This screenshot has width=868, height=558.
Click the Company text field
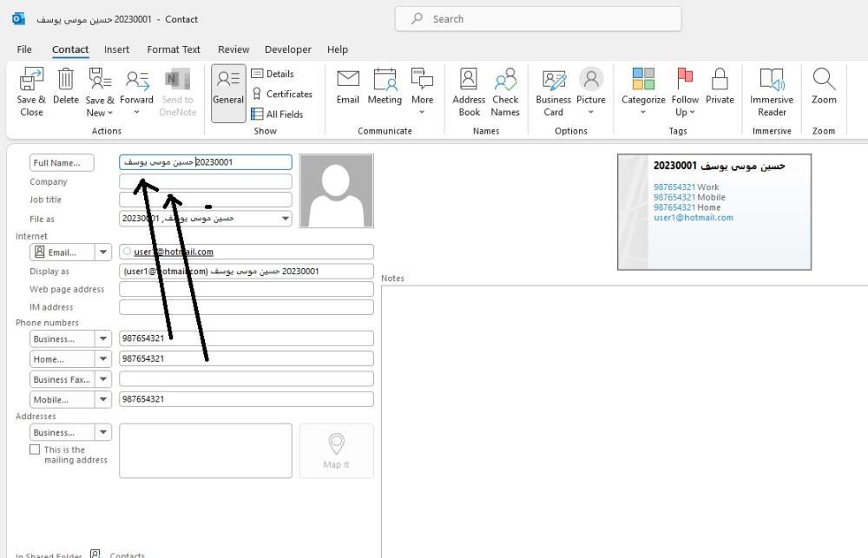pyautogui.click(x=206, y=181)
